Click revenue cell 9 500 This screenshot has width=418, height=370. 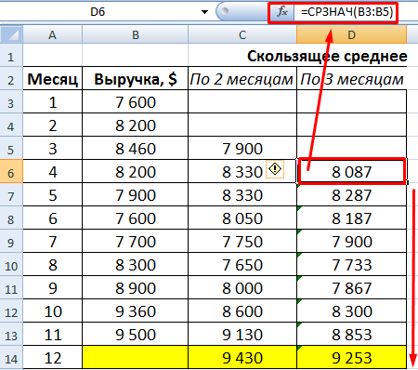pos(136,335)
